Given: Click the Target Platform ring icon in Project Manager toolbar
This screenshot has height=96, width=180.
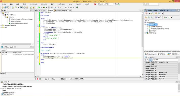Looking at the screenshot, I should click(169, 18).
